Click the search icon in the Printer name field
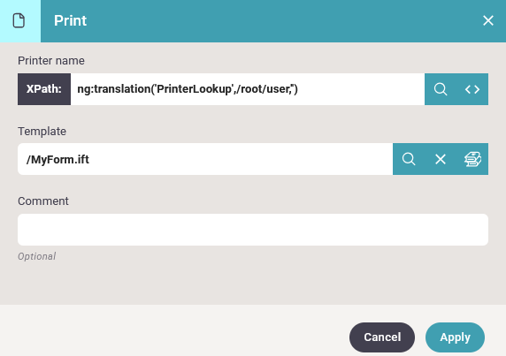 (441, 89)
